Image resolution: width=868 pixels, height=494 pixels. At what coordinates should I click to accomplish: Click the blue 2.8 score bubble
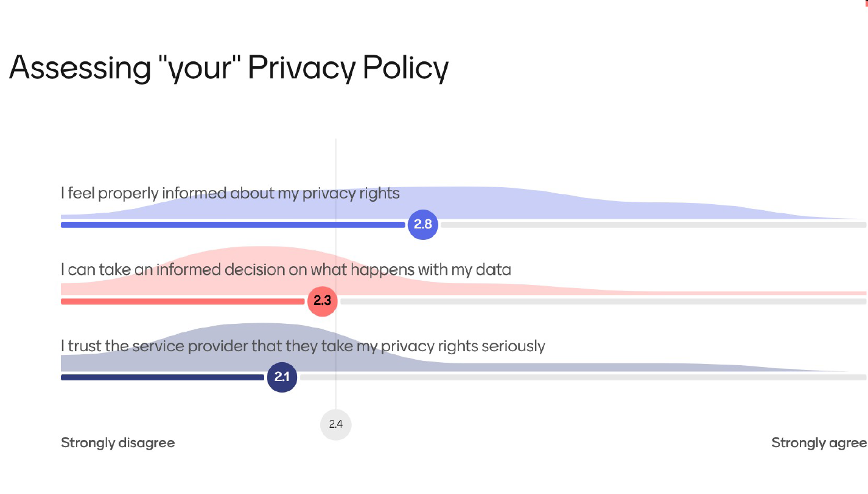pos(423,224)
